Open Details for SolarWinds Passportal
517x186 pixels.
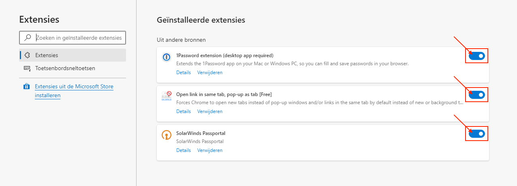pyautogui.click(x=183, y=150)
